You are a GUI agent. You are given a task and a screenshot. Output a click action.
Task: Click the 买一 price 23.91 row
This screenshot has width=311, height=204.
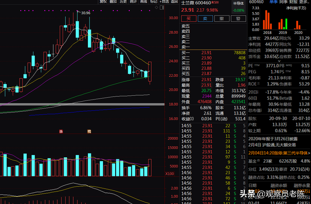[213, 53]
